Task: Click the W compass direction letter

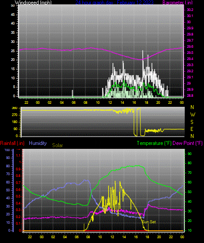Action: point(193,115)
